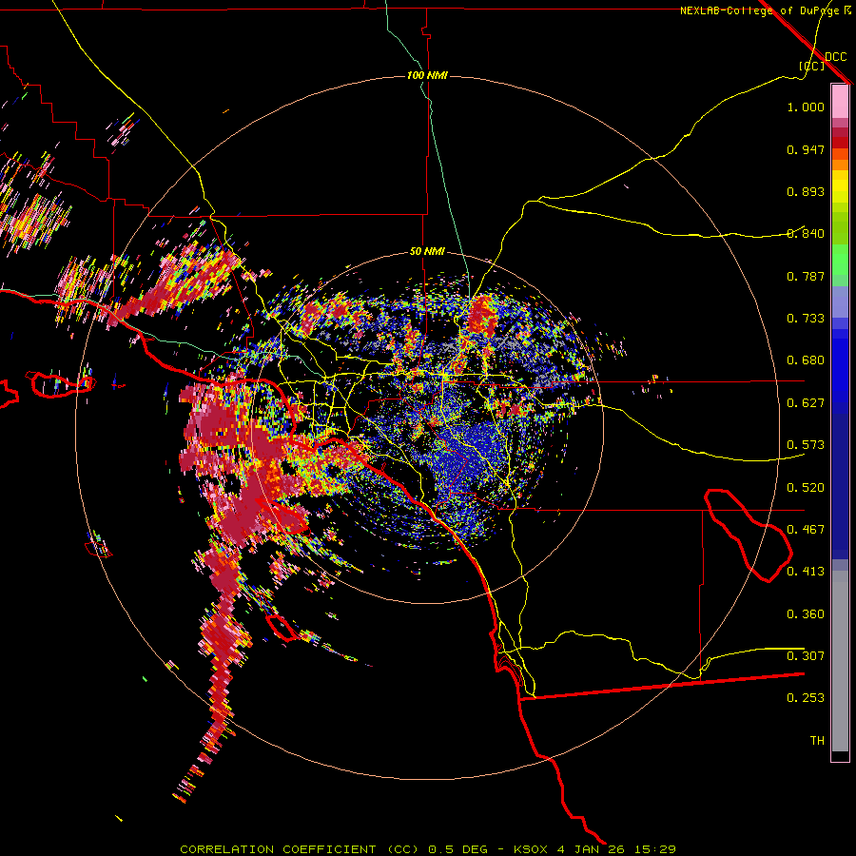Pick the bright blue segment near 0.680
The width and height of the screenshot is (856, 856).
[840, 366]
